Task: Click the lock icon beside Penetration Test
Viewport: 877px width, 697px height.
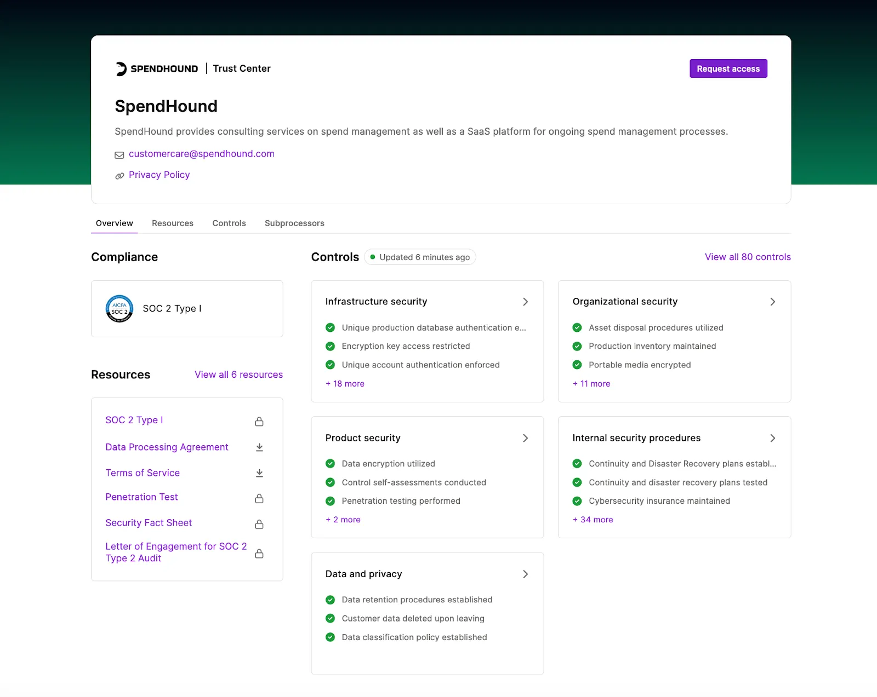Action: [259, 499]
